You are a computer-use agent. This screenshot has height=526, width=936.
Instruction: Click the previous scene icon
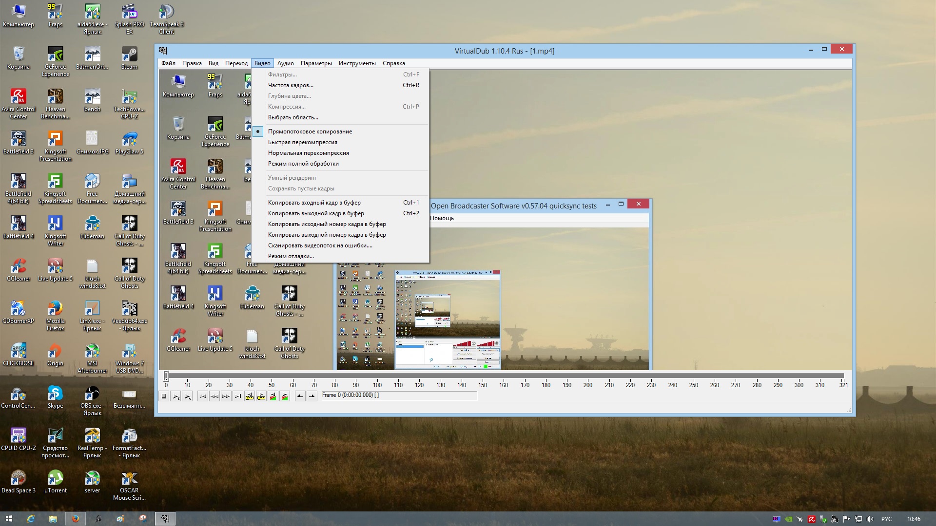(273, 396)
